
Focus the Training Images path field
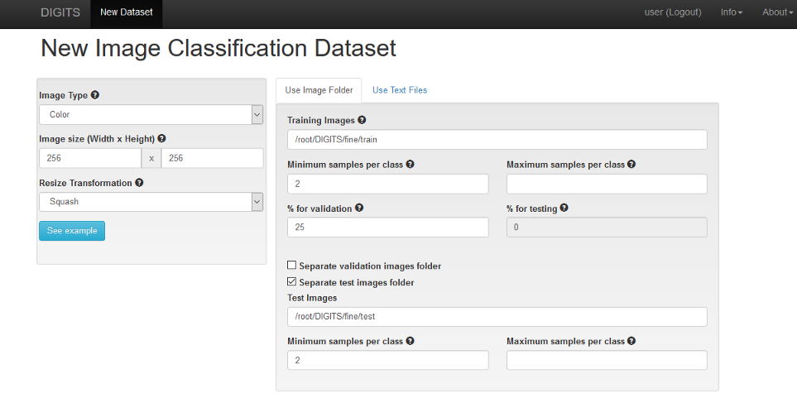pyautogui.click(x=497, y=140)
